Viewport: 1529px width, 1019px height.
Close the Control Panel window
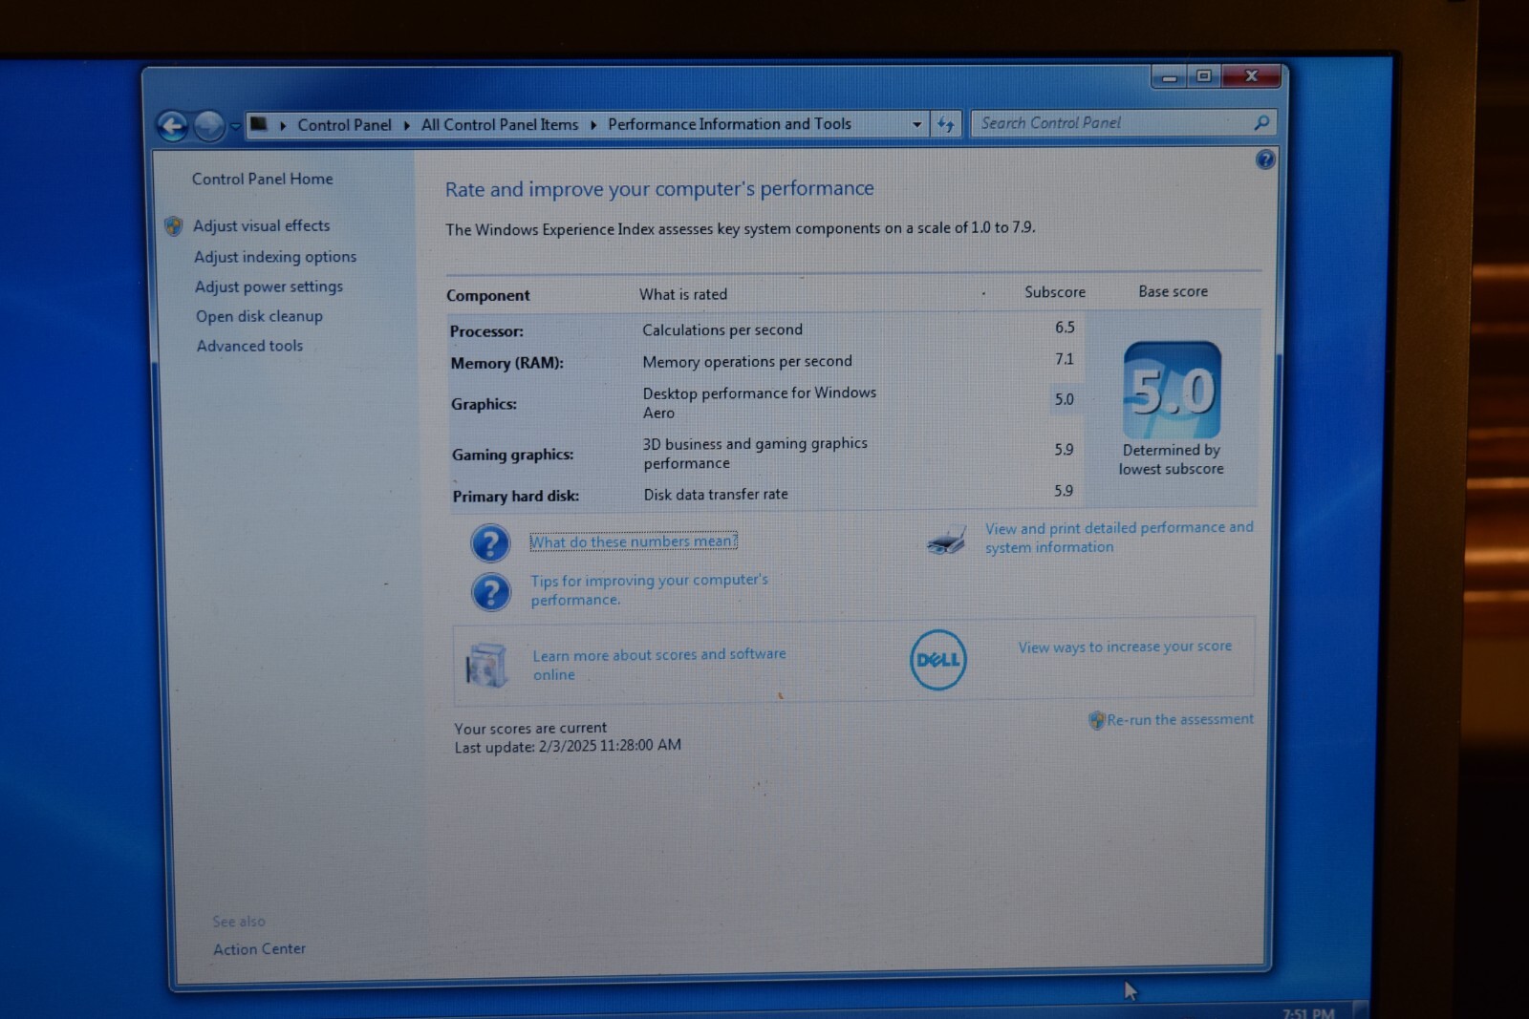tap(1252, 75)
